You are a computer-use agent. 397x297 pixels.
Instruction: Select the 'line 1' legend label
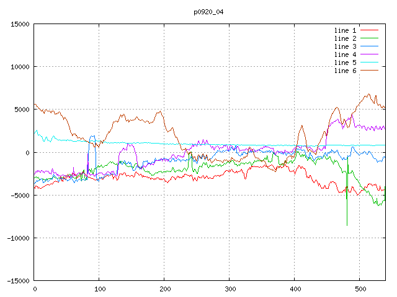coord(345,30)
